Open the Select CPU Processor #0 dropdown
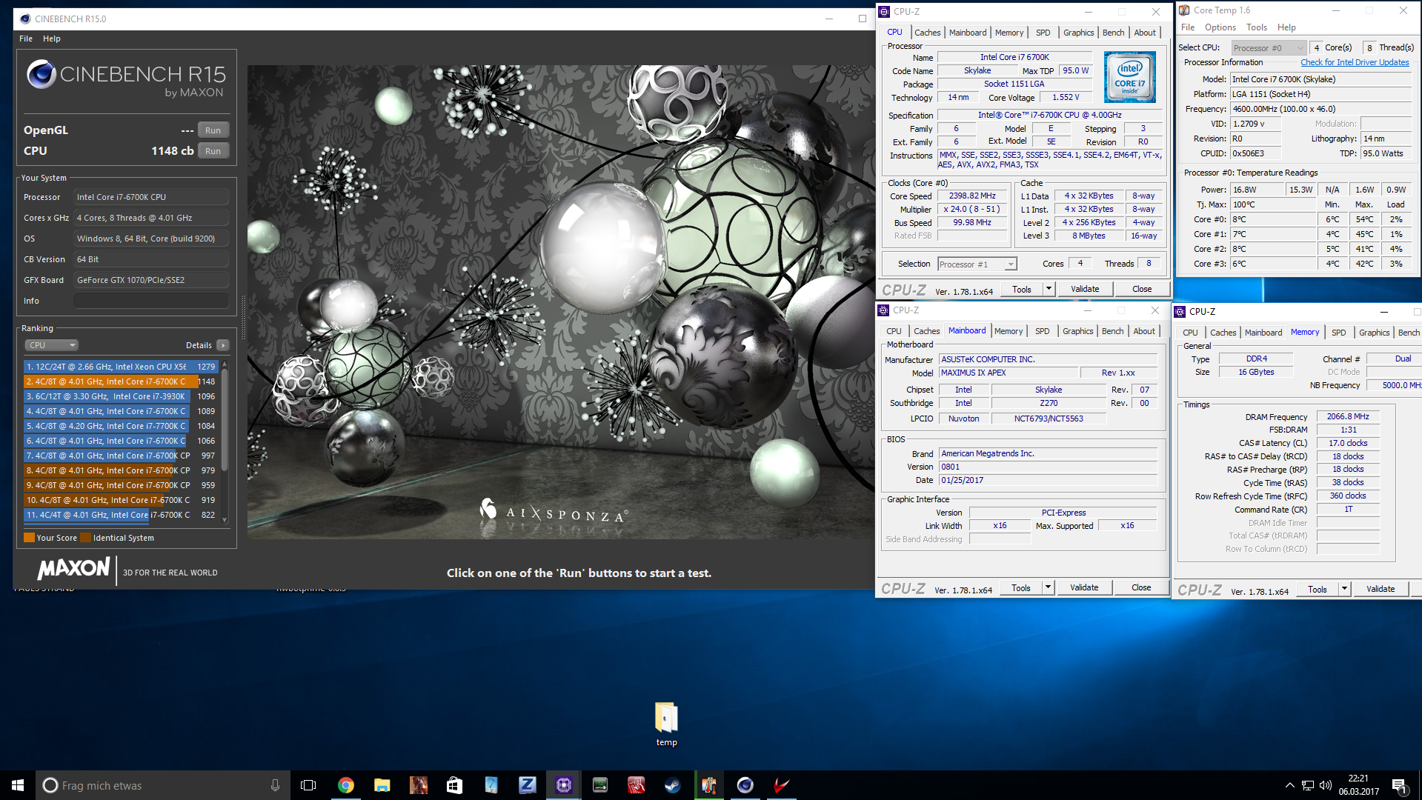1422x800 pixels. 1268,48
